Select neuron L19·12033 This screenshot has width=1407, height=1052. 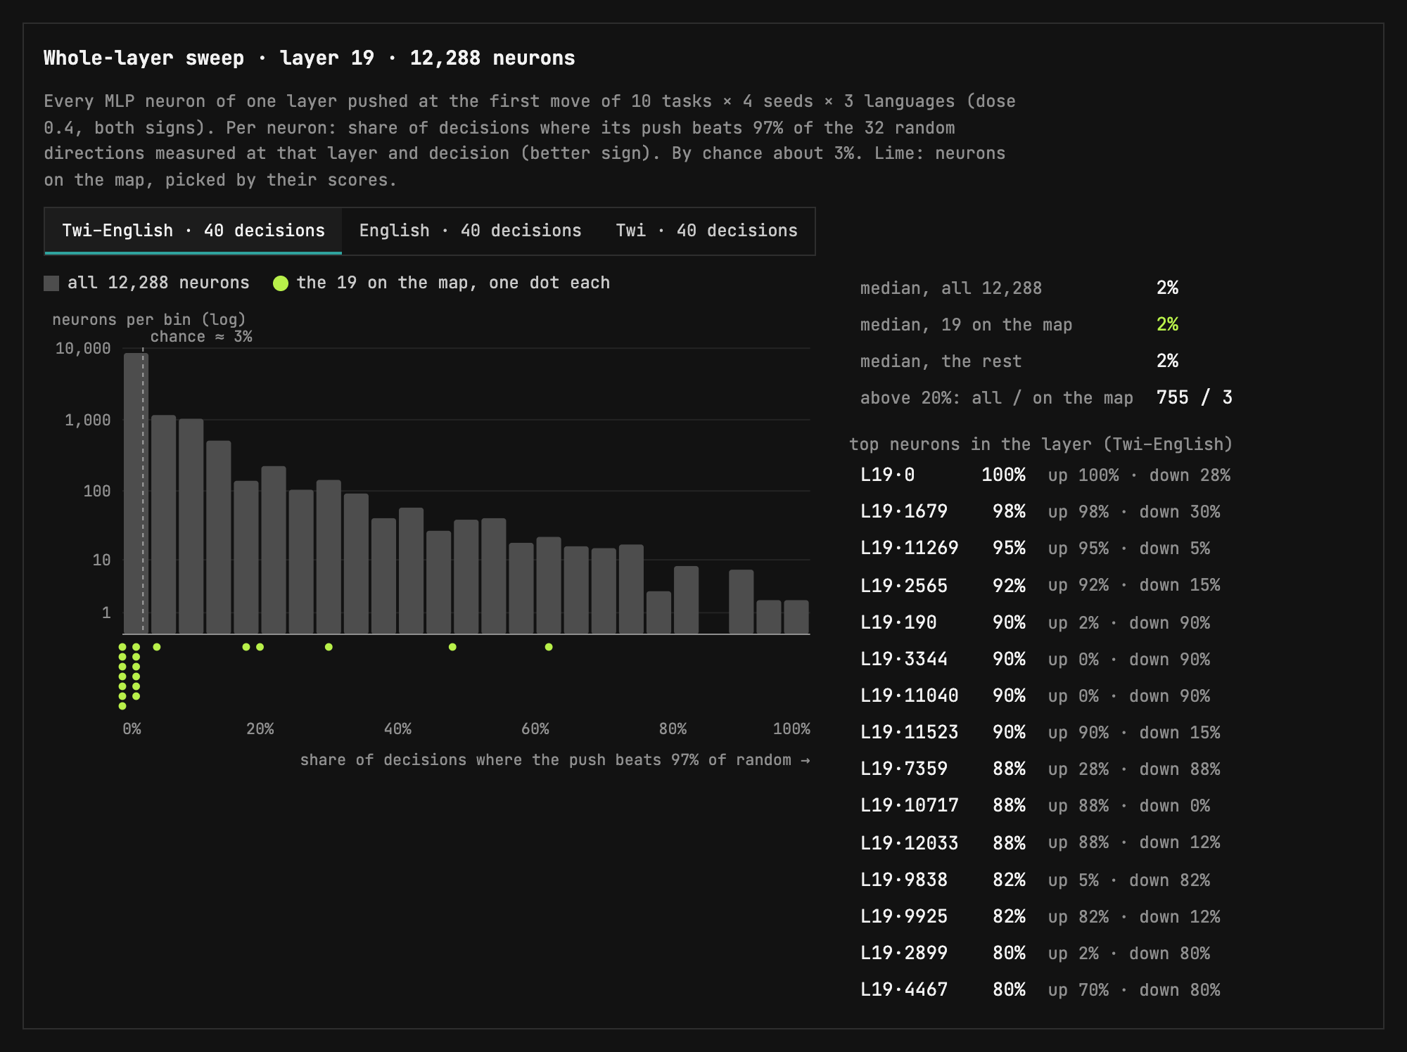click(x=1045, y=842)
